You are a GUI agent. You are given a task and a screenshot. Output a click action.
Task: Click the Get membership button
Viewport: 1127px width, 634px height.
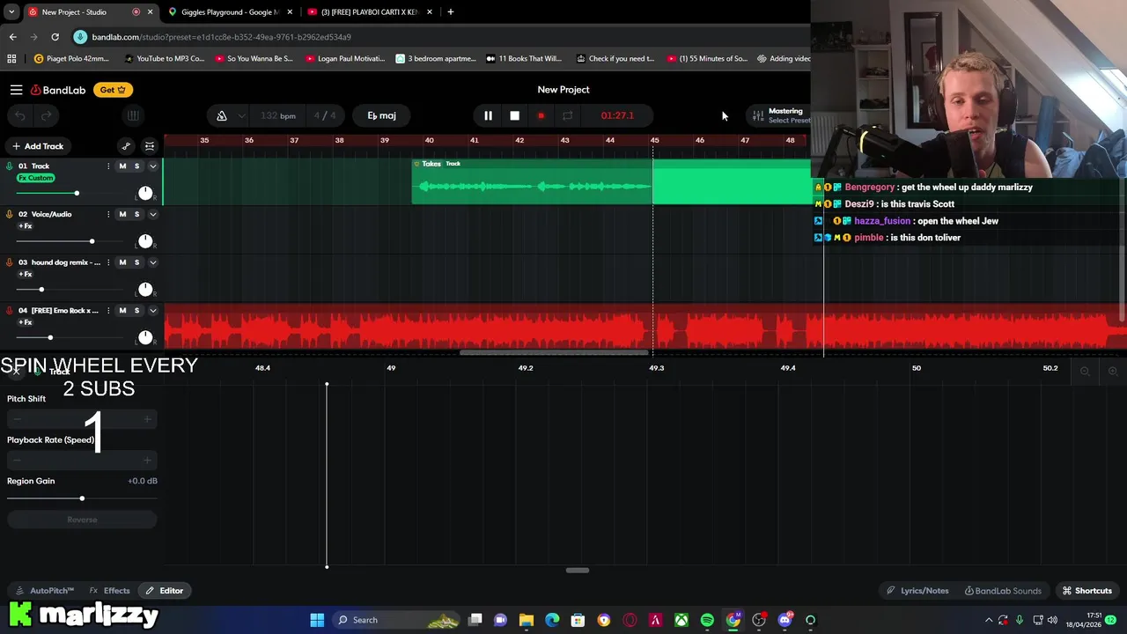pos(113,90)
